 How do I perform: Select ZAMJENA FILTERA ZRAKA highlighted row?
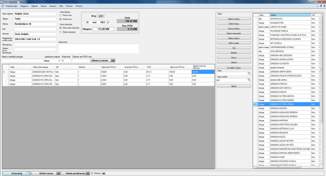click(x=287, y=104)
